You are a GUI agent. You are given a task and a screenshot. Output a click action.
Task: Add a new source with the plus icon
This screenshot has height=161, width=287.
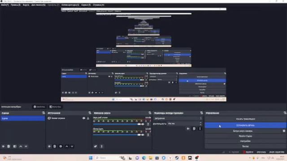pyautogui.click(x=49, y=146)
